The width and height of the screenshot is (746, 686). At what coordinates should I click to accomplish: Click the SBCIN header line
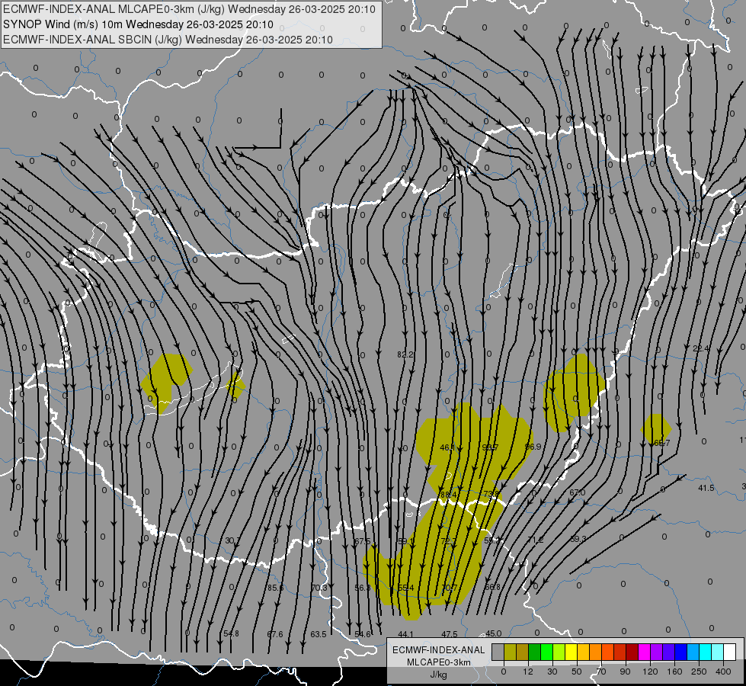[168, 40]
